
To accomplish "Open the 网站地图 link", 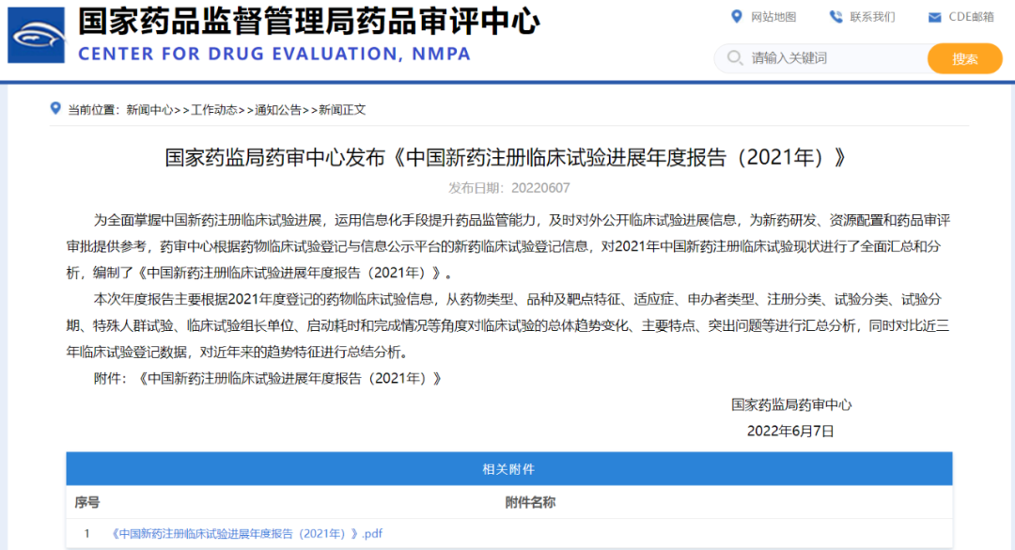I will 773,17.
